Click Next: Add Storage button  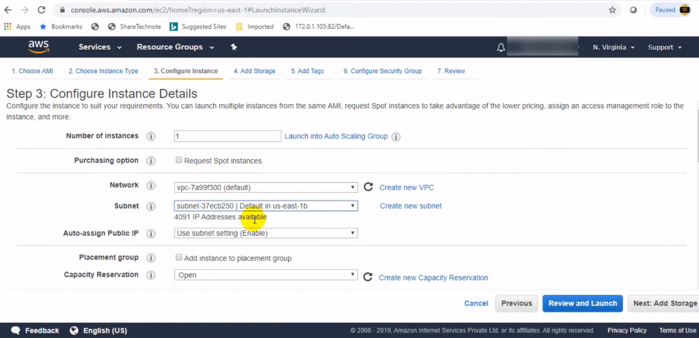point(663,303)
